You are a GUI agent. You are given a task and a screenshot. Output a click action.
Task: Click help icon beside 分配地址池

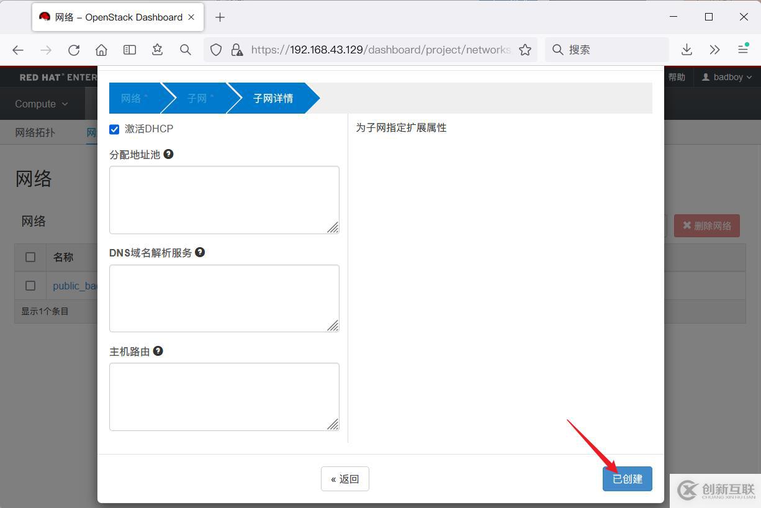(x=168, y=154)
